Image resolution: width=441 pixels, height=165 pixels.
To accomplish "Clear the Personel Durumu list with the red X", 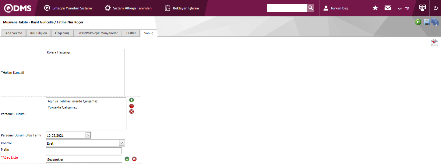I will click(x=132, y=112).
